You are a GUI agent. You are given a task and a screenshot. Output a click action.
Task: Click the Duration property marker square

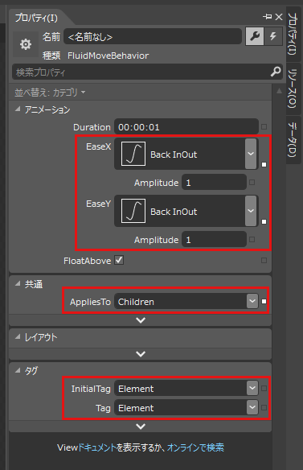(264, 127)
